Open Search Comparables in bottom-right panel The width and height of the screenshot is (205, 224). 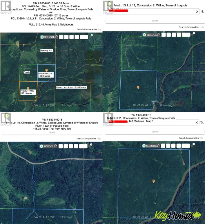tap(189, 138)
